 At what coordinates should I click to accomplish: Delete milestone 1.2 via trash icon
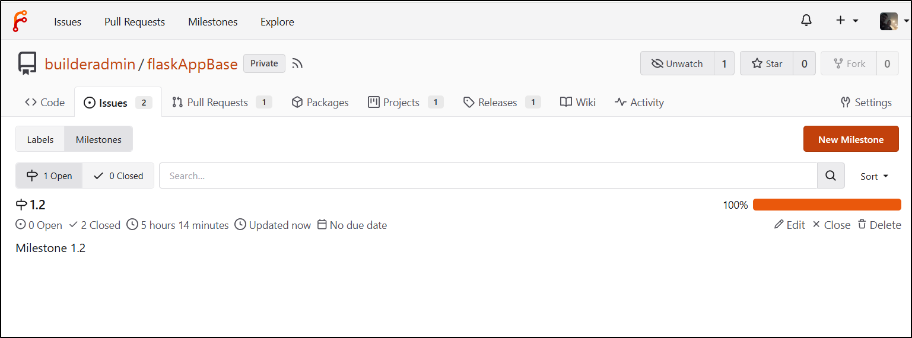point(879,225)
